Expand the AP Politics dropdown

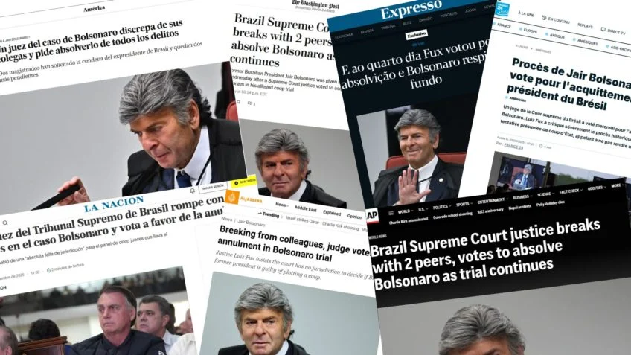click(x=442, y=207)
